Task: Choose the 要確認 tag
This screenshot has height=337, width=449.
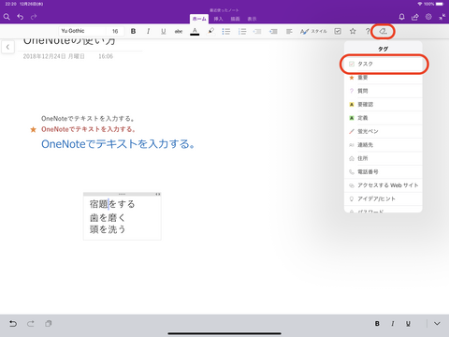Action: pos(384,104)
